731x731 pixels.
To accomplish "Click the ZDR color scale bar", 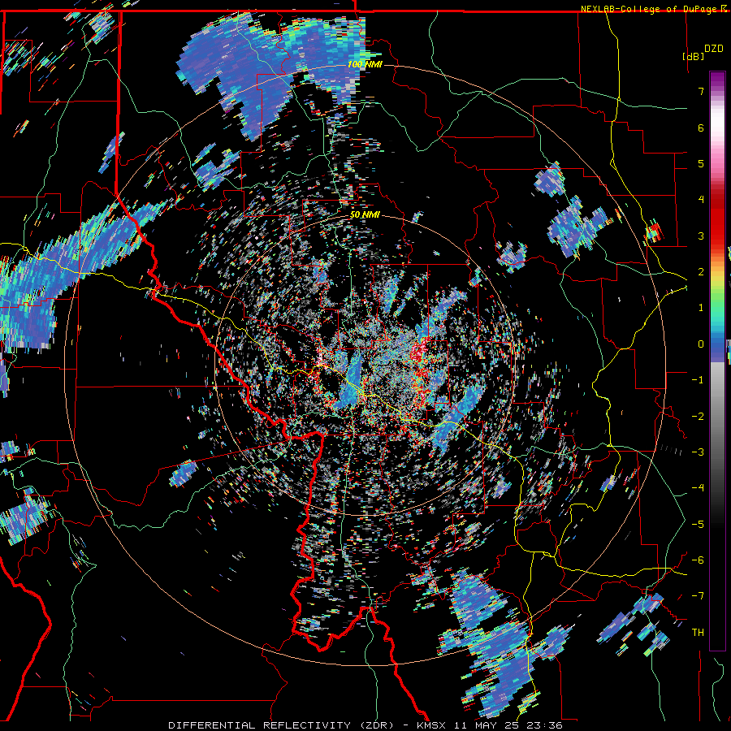I will (x=717, y=361).
